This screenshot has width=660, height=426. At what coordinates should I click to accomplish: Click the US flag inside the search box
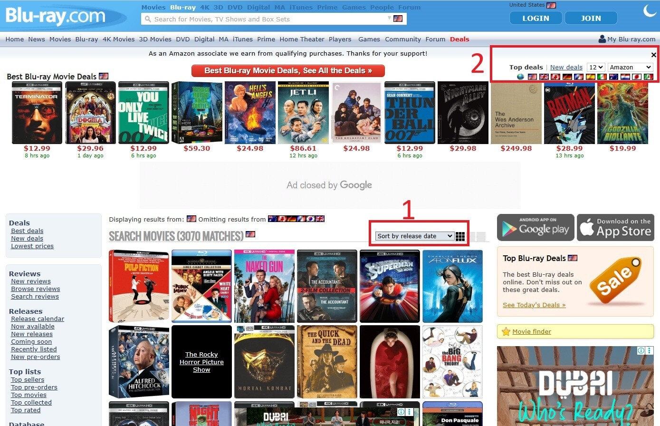398,19
